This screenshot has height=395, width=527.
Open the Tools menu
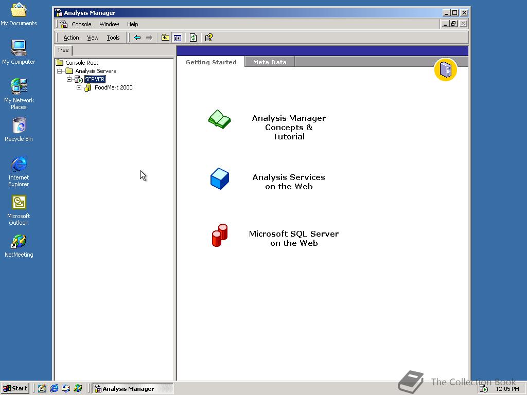pos(113,38)
